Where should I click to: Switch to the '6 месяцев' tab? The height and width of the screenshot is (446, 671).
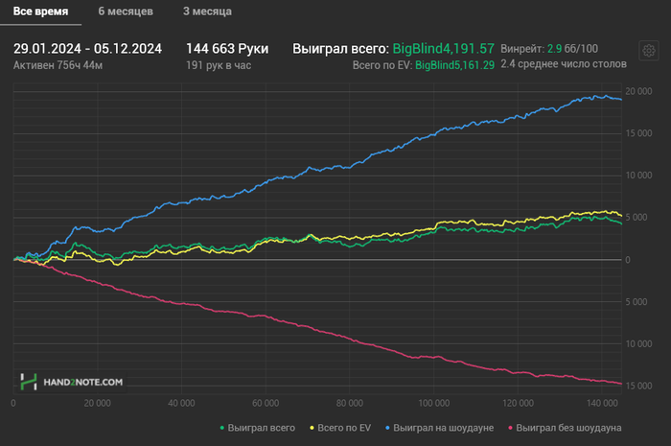(x=126, y=12)
